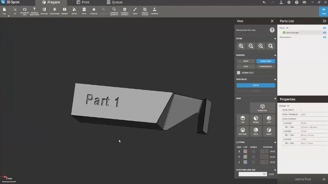328x184 pixels.
Task: Open the Extrude tool
Action: coord(94,11)
